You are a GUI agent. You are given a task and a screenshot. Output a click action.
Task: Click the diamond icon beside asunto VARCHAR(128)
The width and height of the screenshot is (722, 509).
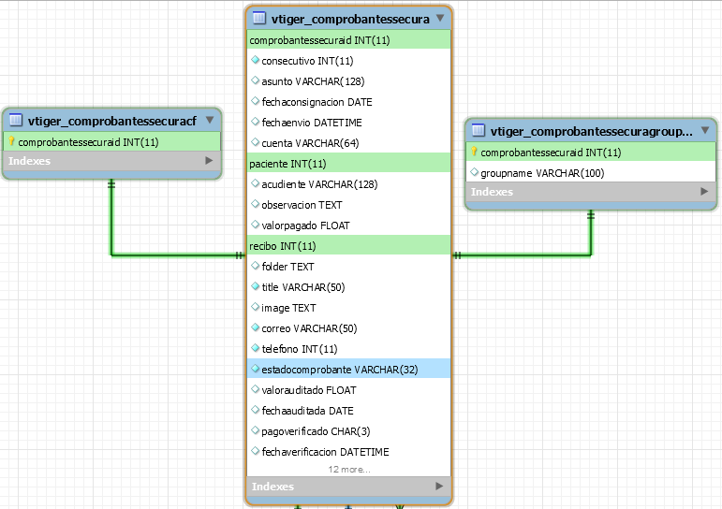coord(255,80)
